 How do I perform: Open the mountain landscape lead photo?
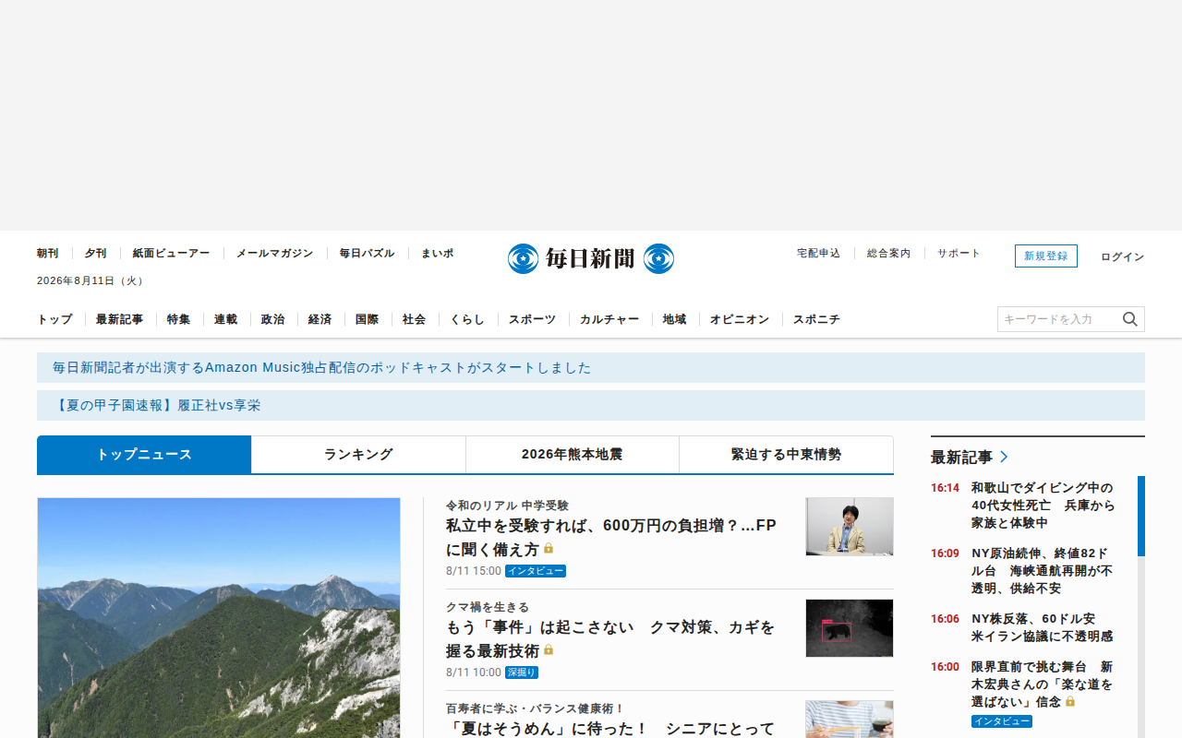[219, 617]
